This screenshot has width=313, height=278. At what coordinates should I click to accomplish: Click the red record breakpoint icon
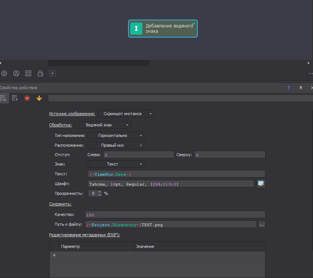27,98
